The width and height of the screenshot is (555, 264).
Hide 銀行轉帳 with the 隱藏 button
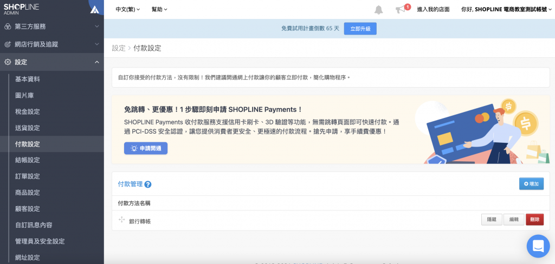coord(492,220)
